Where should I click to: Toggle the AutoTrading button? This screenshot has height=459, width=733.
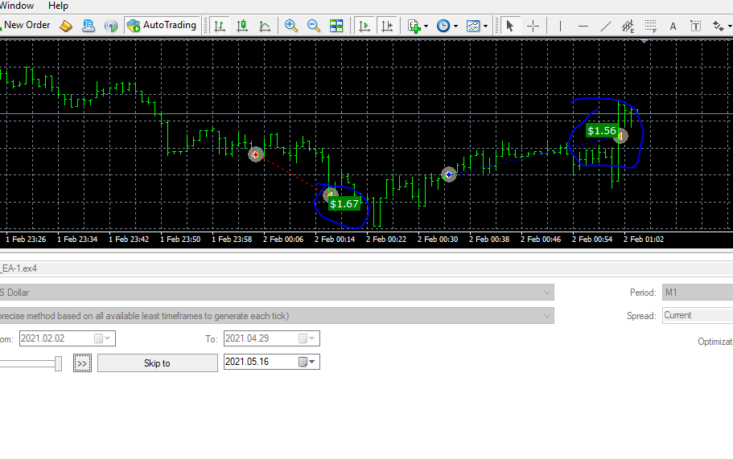[163, 25]
